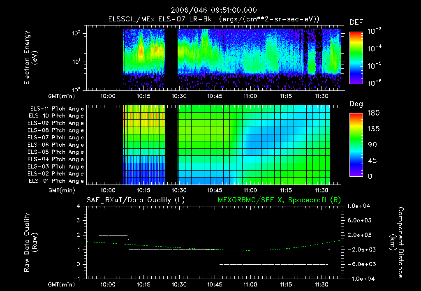
Task: Click the 90 value on the Deg scale
Action: tap(372, 145)
